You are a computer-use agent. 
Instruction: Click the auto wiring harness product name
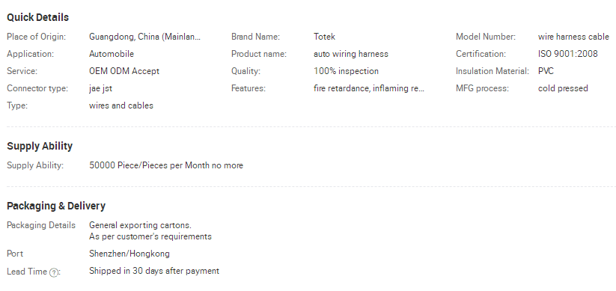350,54
